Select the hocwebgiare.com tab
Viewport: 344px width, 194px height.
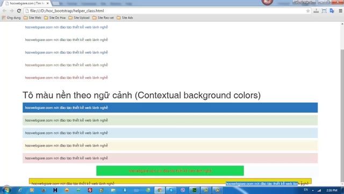pos(26,3)
